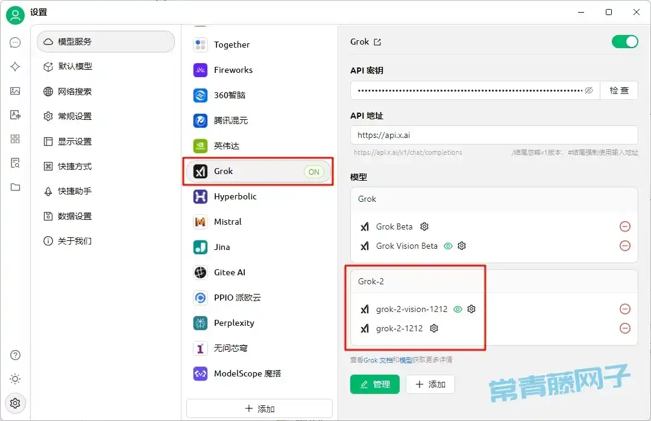This screenshot has height=421, width=651.
Task: Click 添加 button next to 管理
Action: (430, 384)
